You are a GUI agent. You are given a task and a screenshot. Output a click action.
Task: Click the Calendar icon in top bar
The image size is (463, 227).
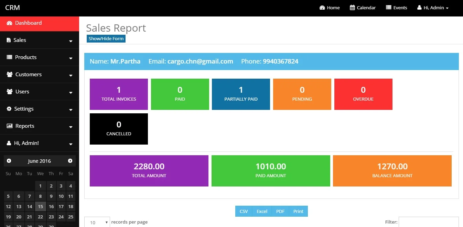pyautogui.click(x=352, y=8)
